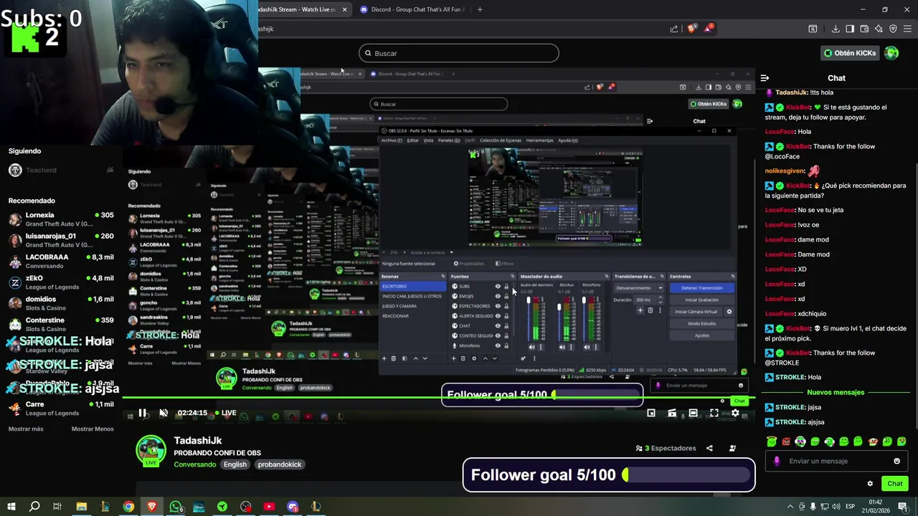Collapse the Kick chat panel icon
918x516 pixels.
tap(765, 77)
